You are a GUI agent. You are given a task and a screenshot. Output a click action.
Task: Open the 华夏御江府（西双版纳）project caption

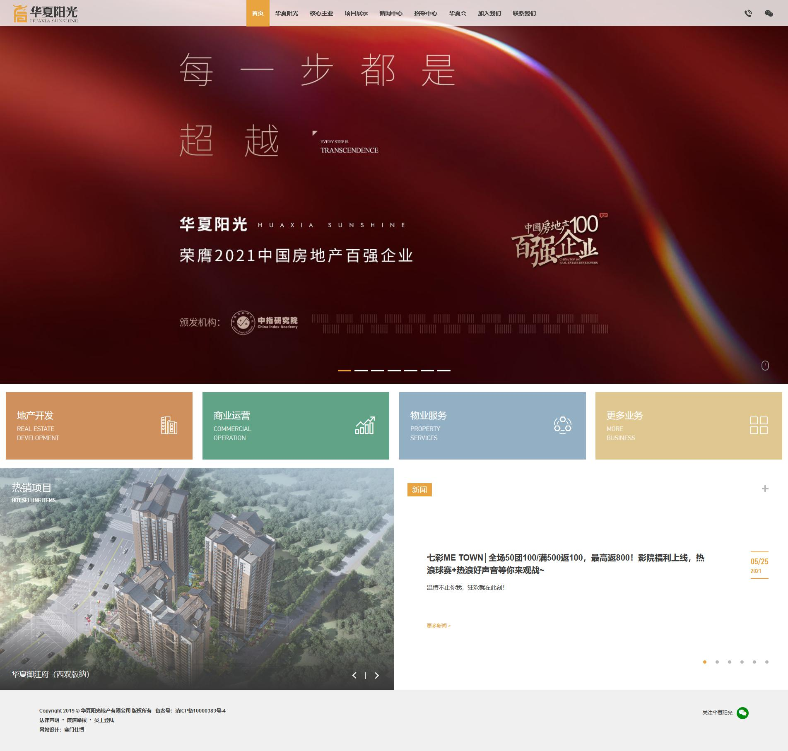pyautogui.click(x=51, y=674)
